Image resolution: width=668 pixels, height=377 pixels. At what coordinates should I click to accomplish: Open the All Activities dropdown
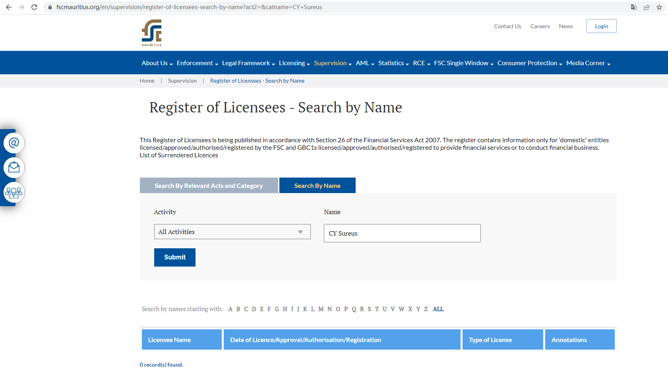232,232
